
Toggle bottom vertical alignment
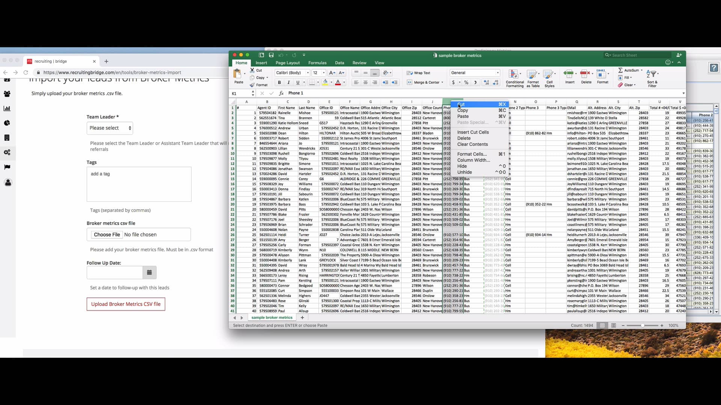[x=374, y=73]
